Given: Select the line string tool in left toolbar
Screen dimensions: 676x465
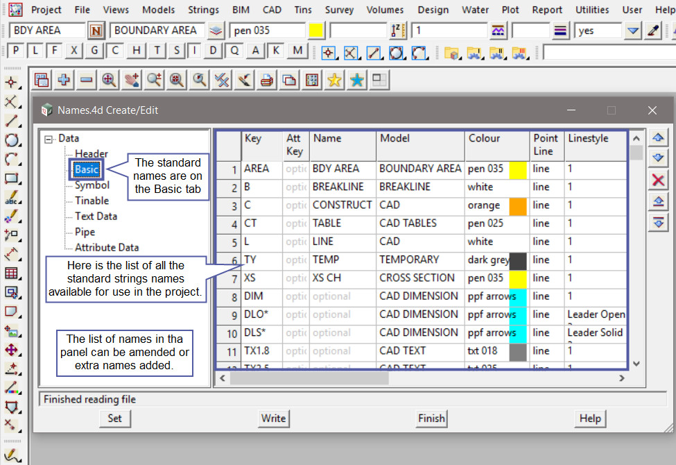Looking at the screenshot, I should coord(11,121).
